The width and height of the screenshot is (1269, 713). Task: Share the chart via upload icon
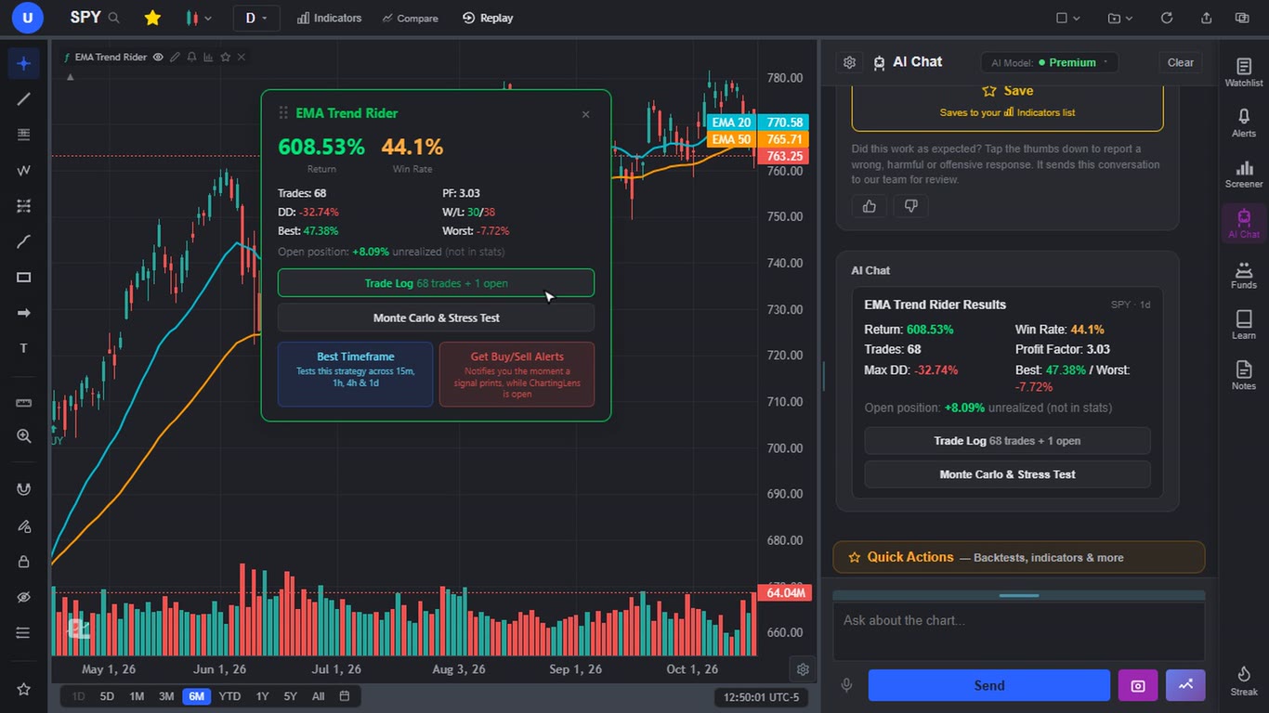click(x=1206, y=18)
